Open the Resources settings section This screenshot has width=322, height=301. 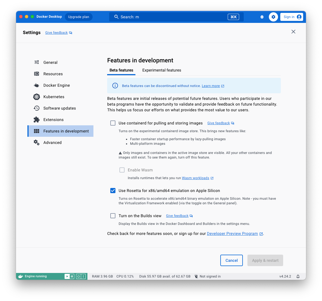(60, 74)
